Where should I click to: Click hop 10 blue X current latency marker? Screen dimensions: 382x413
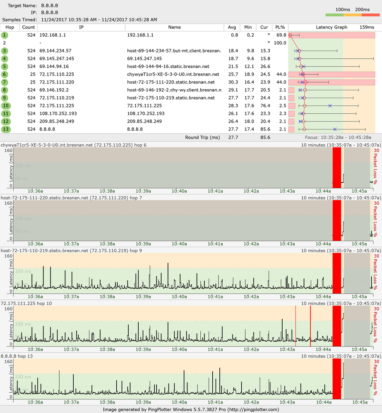coord(330,105)
